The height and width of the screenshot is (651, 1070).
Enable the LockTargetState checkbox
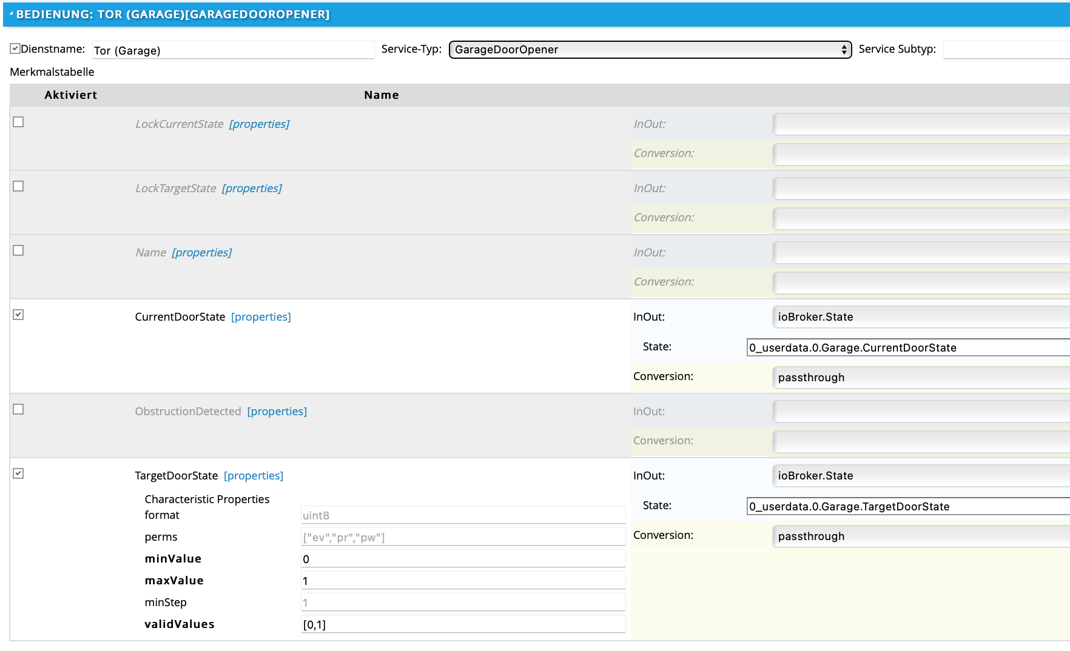pyautogui.click(x=18, y=186)
